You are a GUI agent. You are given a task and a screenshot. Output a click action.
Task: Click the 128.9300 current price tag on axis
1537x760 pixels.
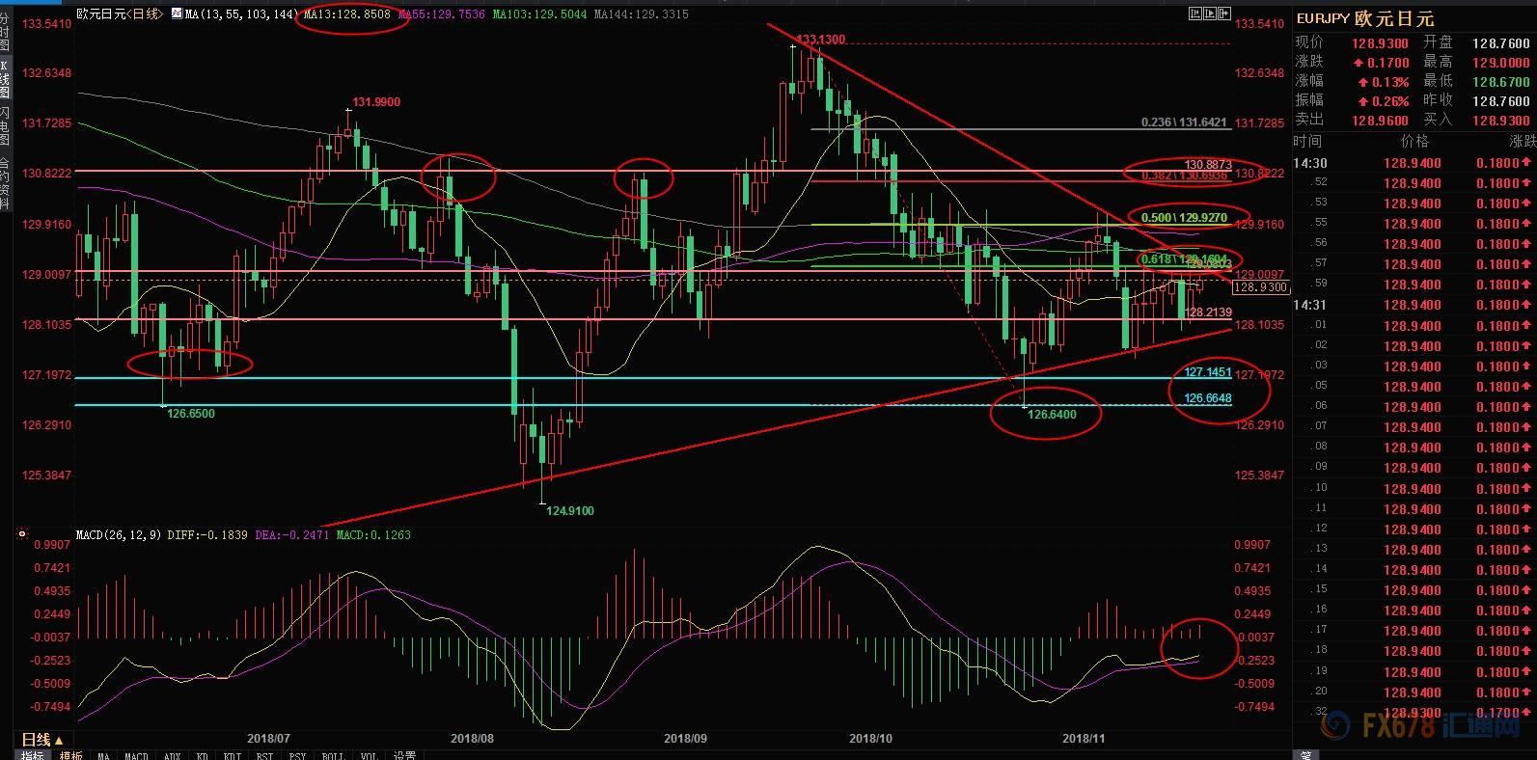point(1261,287)
